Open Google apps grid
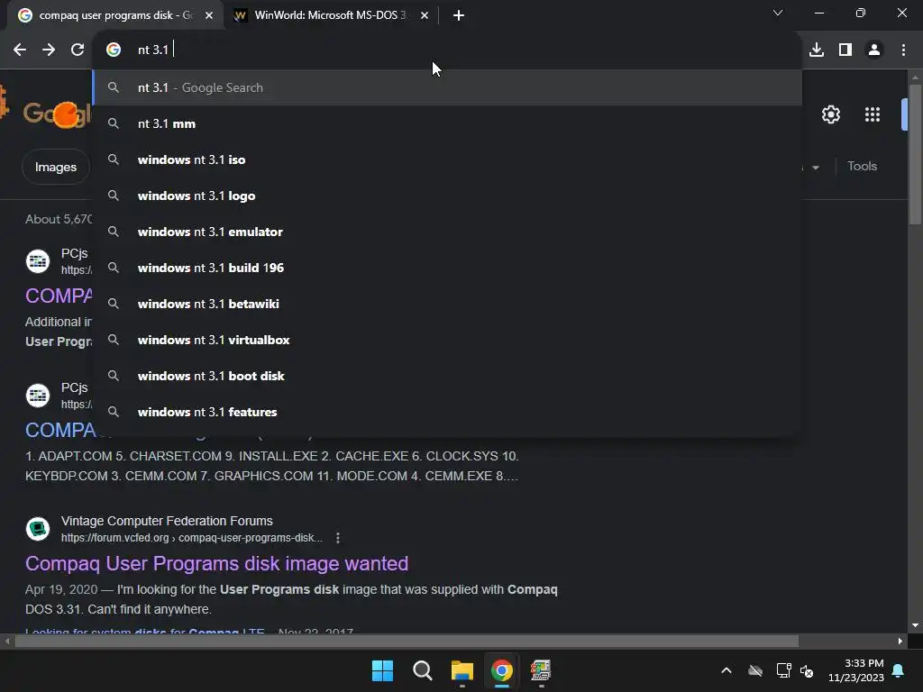923x692 pixels. coord(873,114)
